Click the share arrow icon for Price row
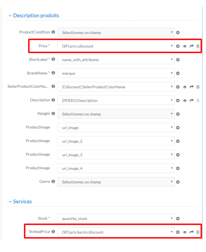This screenshot has width=206, height=252. [x=192, y=46]
